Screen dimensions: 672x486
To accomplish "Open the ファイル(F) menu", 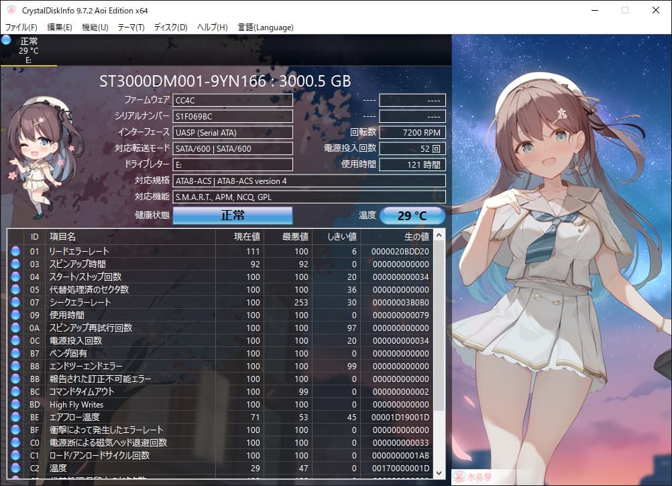I will coord(21,27).
